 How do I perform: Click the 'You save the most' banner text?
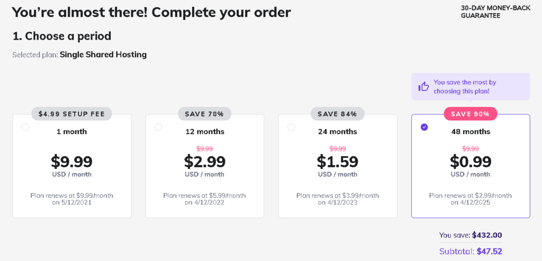click(x=465, y=87)
